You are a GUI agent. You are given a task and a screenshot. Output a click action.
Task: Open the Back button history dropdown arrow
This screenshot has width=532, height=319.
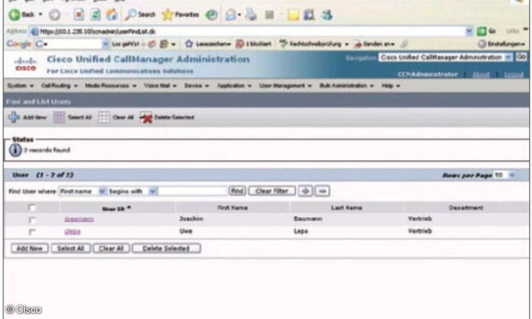click(40, 15)
